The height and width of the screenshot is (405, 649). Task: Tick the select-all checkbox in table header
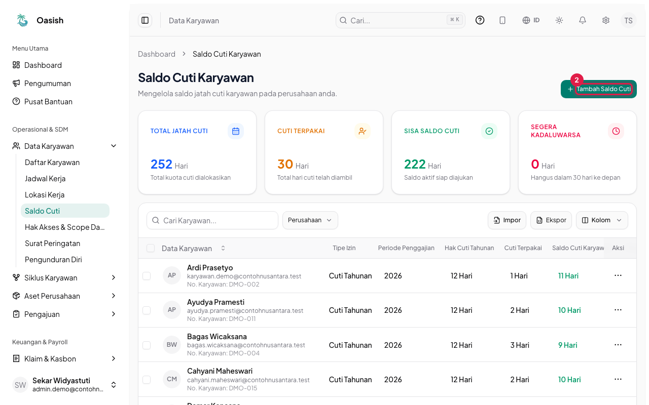[151, 248]
